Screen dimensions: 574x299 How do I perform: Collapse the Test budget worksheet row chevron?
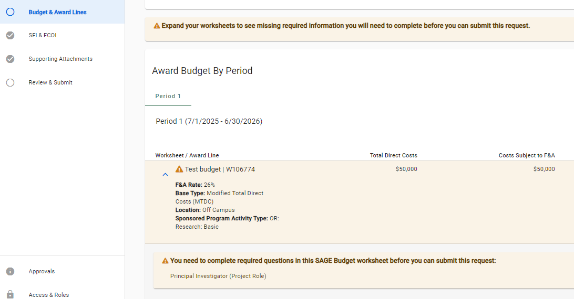pyautogui.click(x=165, y=174)
